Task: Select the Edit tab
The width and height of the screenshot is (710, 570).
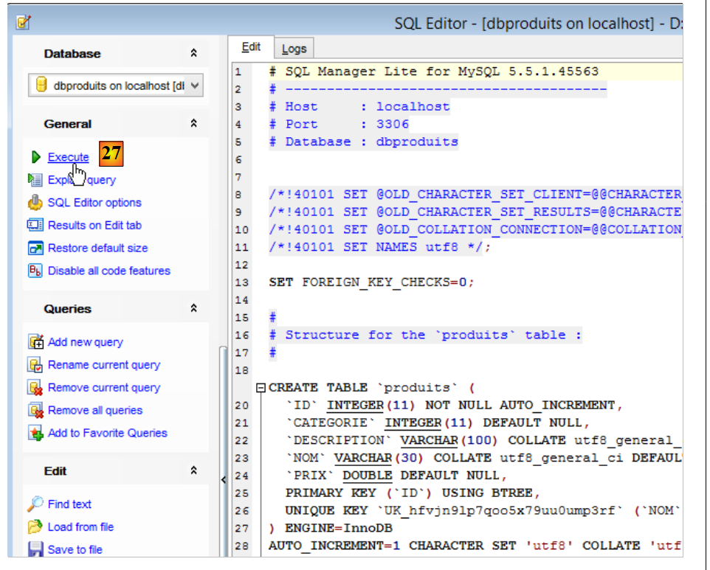Action: tap(251, 47)
